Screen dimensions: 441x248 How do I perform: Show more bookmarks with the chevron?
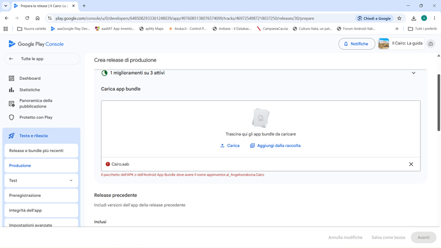[396, 29]
